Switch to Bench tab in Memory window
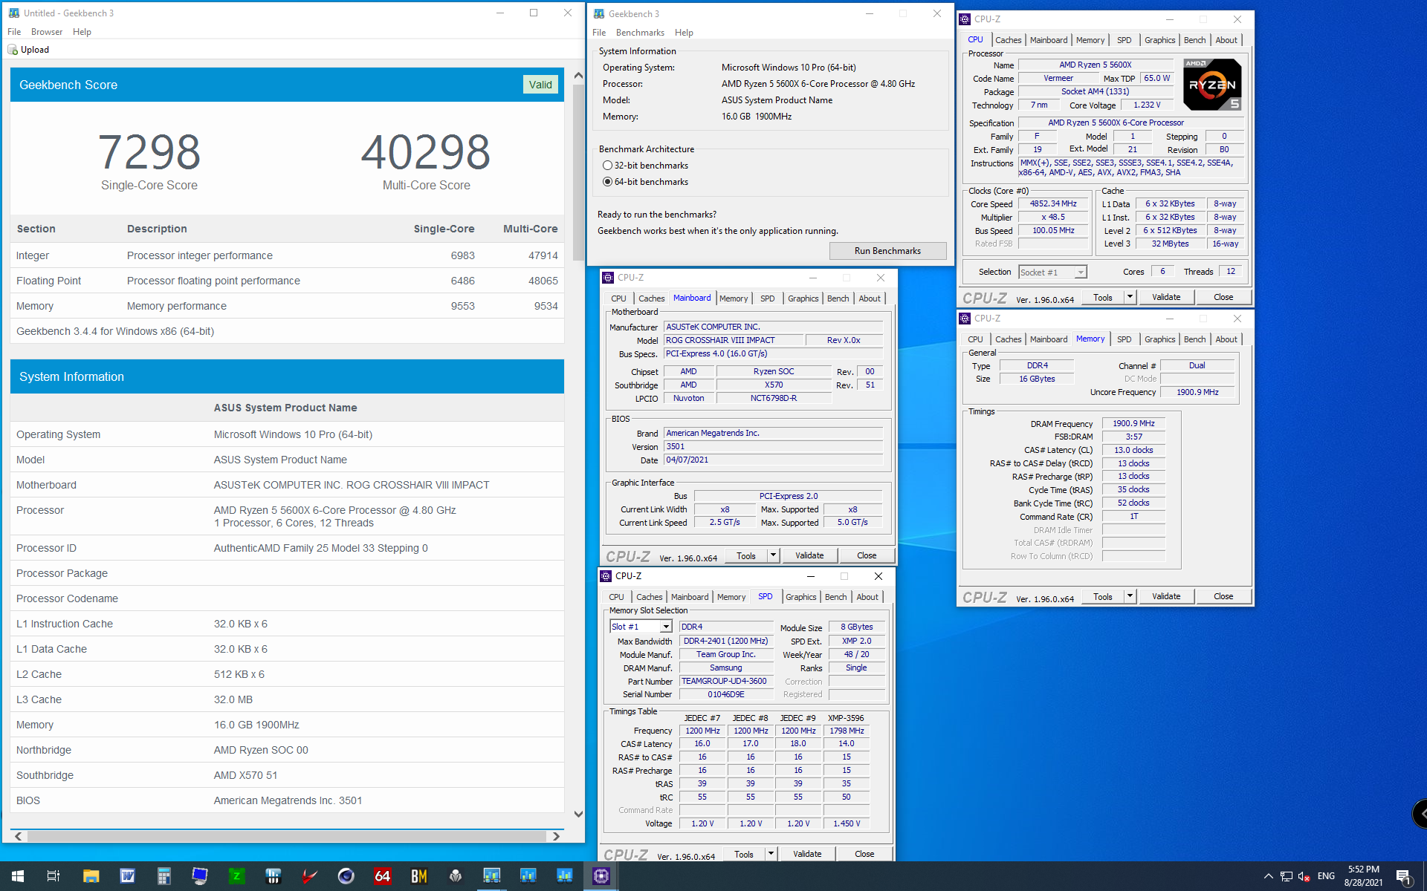Screen dimensions: 1427x891 point(1194,339)
